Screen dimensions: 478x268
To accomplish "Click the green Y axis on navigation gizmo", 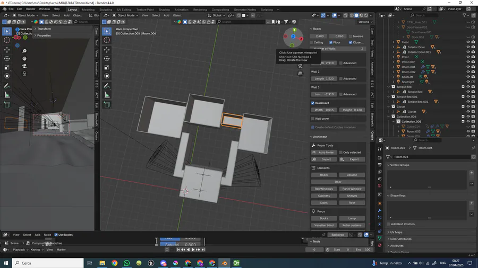I will click(294, 30).
